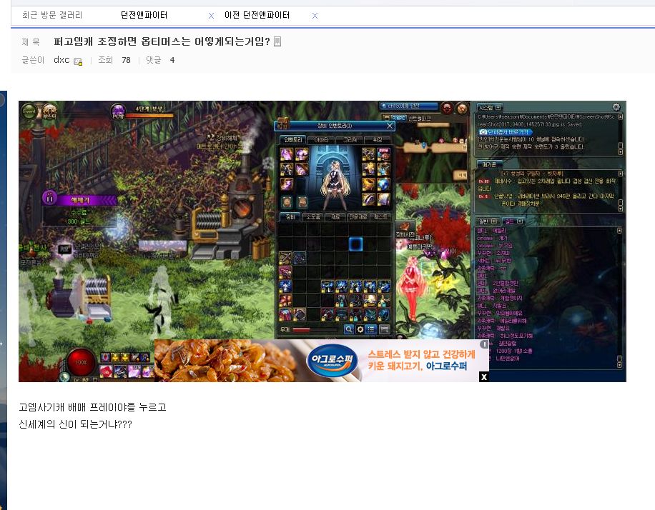655x510 pixels.
Task: Click the gallog icon next to dxc
Action: (78, 61)
